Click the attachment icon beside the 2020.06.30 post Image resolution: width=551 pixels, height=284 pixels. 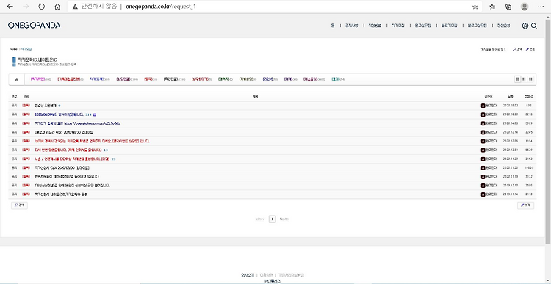click(x=95, y=114)
